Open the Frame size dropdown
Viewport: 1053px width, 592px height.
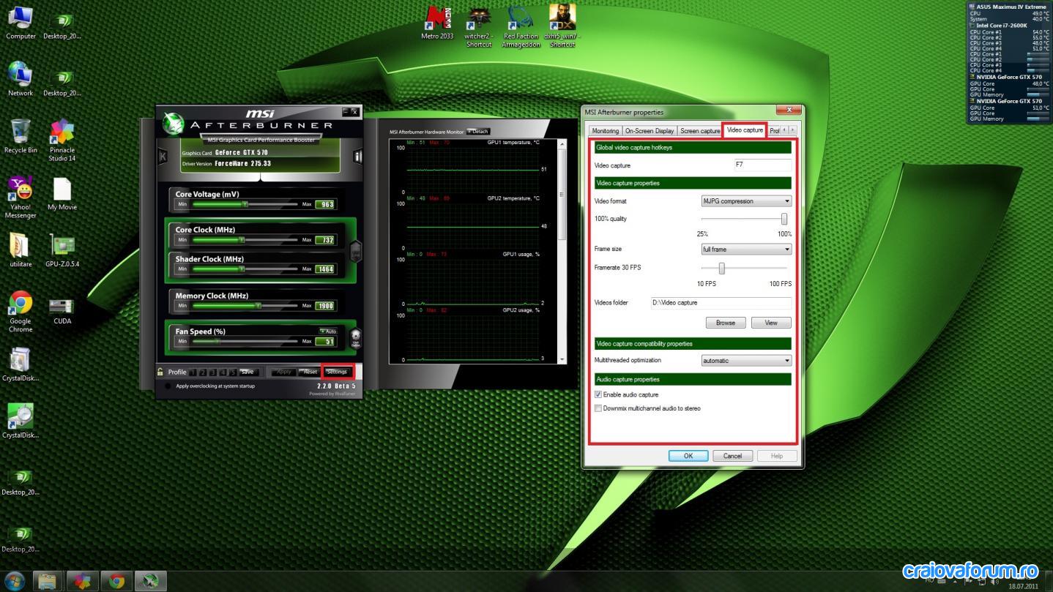click(746, 250)
